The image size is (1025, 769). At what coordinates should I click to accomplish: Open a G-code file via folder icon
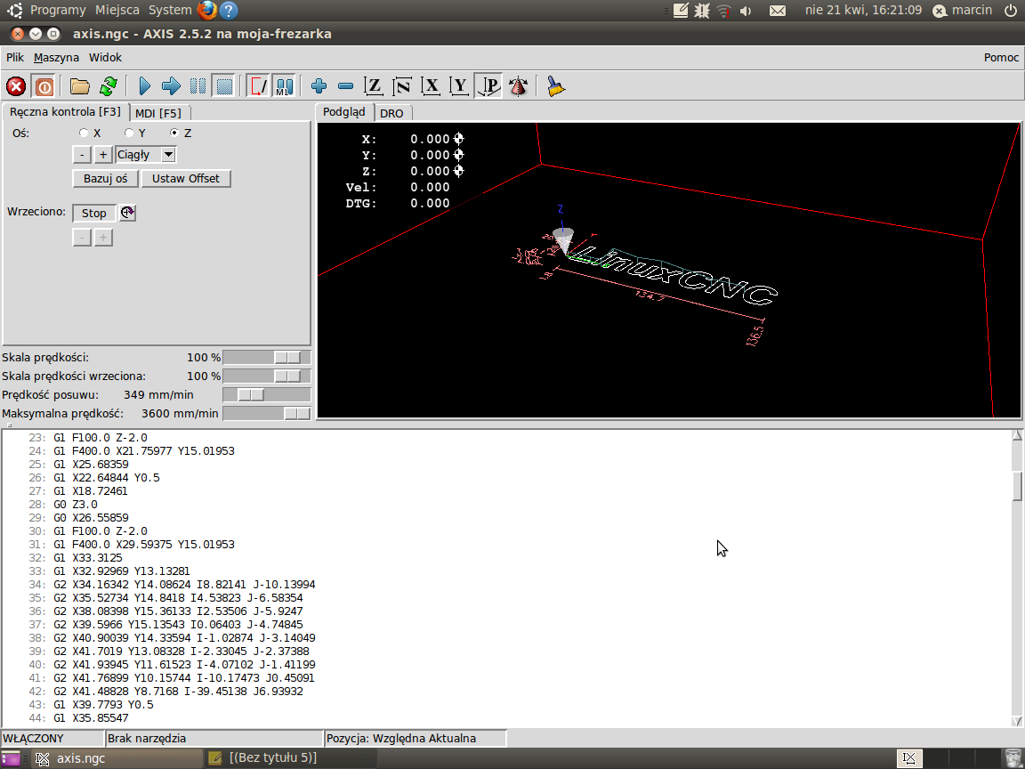[80, 86]
